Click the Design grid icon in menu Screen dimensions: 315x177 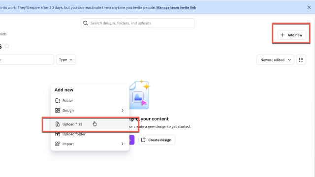tap(58, 110)
